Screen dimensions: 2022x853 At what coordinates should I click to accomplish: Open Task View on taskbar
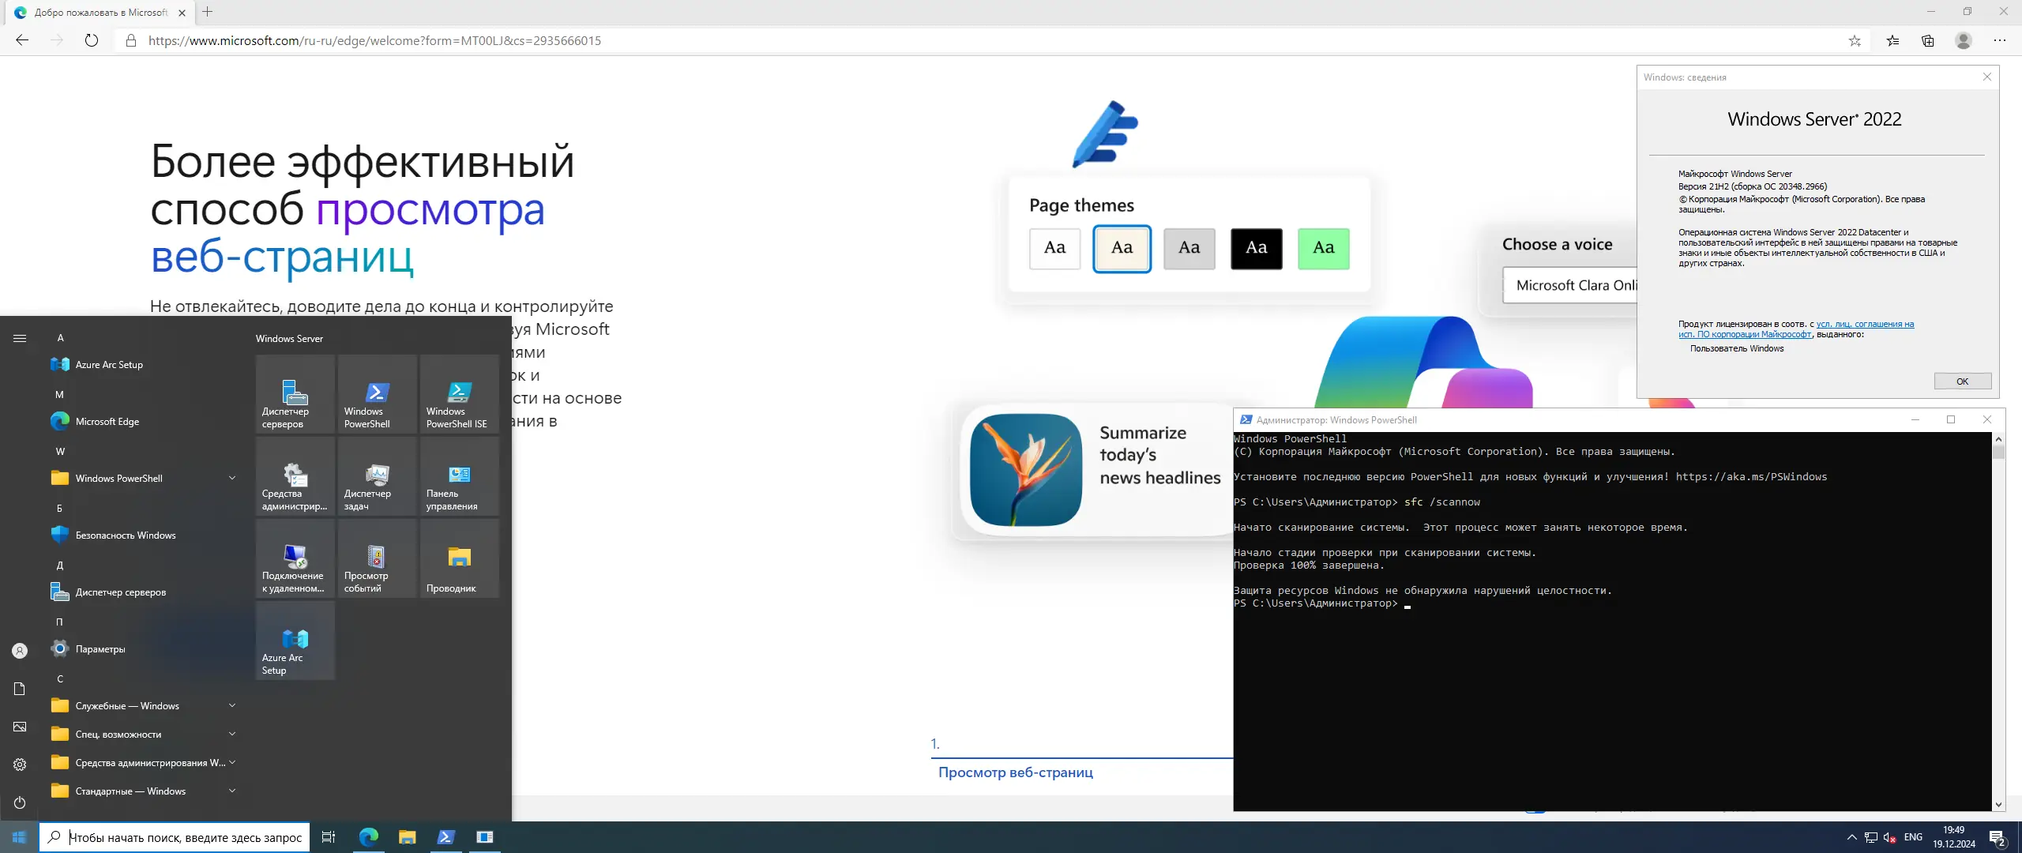329,837
